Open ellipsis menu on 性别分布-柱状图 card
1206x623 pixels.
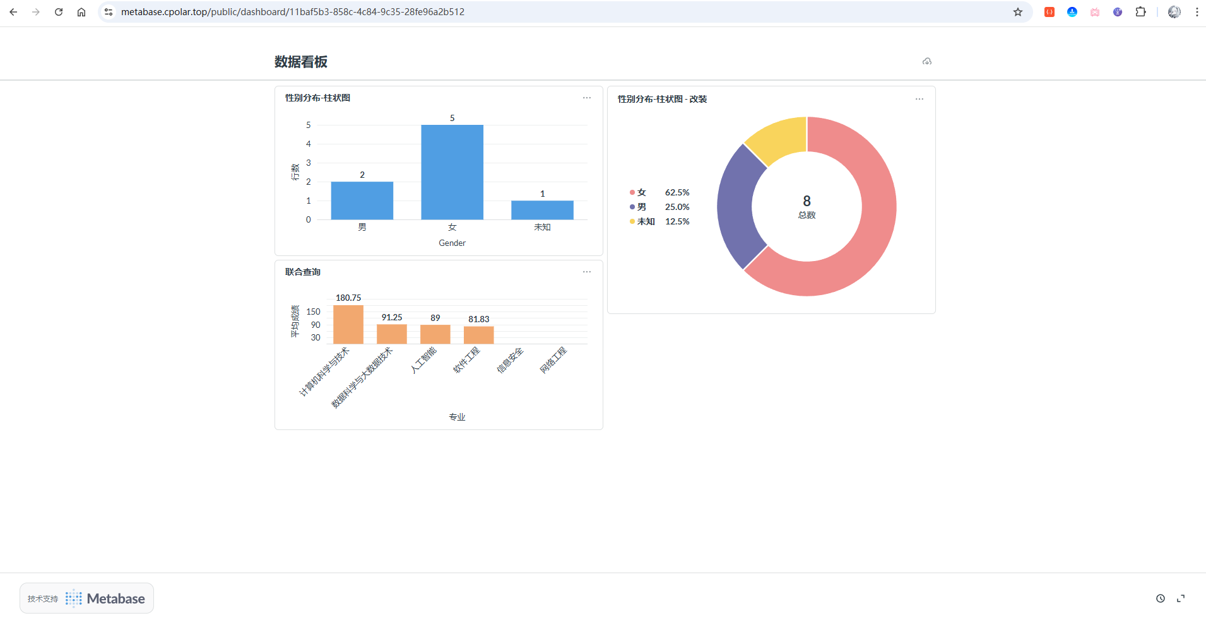click(587, 98)
